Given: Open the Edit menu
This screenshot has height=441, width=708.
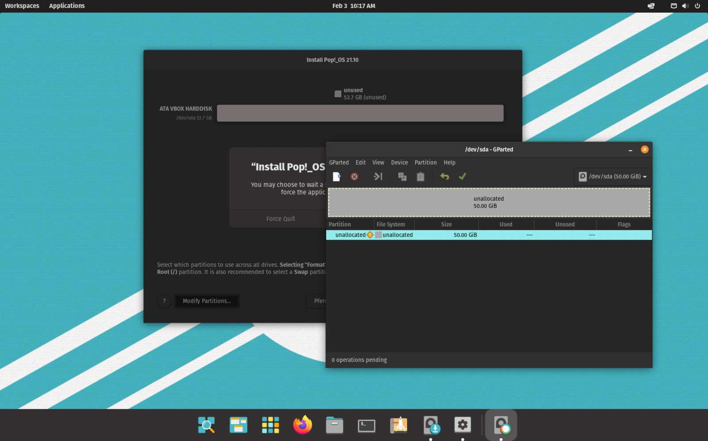Looking at the screenshot, I should point(361,163).
